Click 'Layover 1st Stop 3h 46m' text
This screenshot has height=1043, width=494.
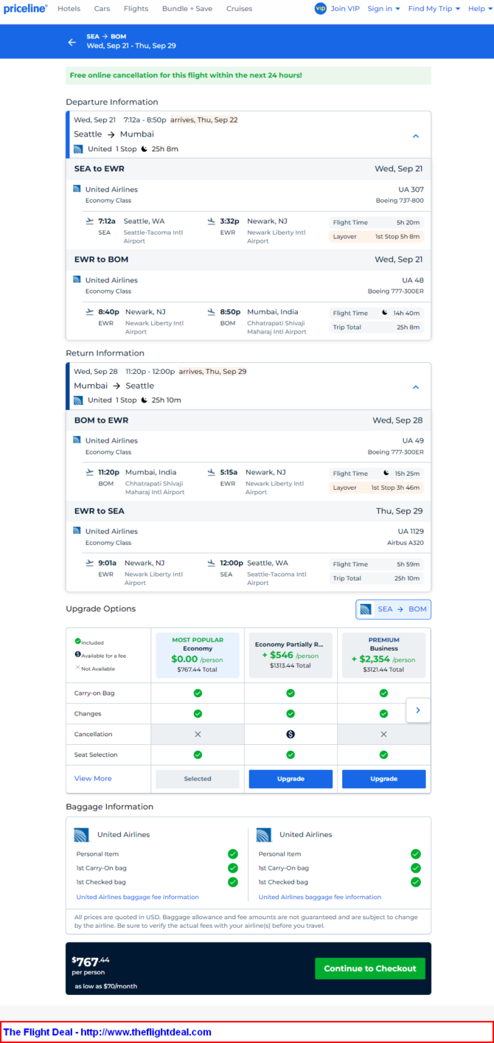[376, 488]
